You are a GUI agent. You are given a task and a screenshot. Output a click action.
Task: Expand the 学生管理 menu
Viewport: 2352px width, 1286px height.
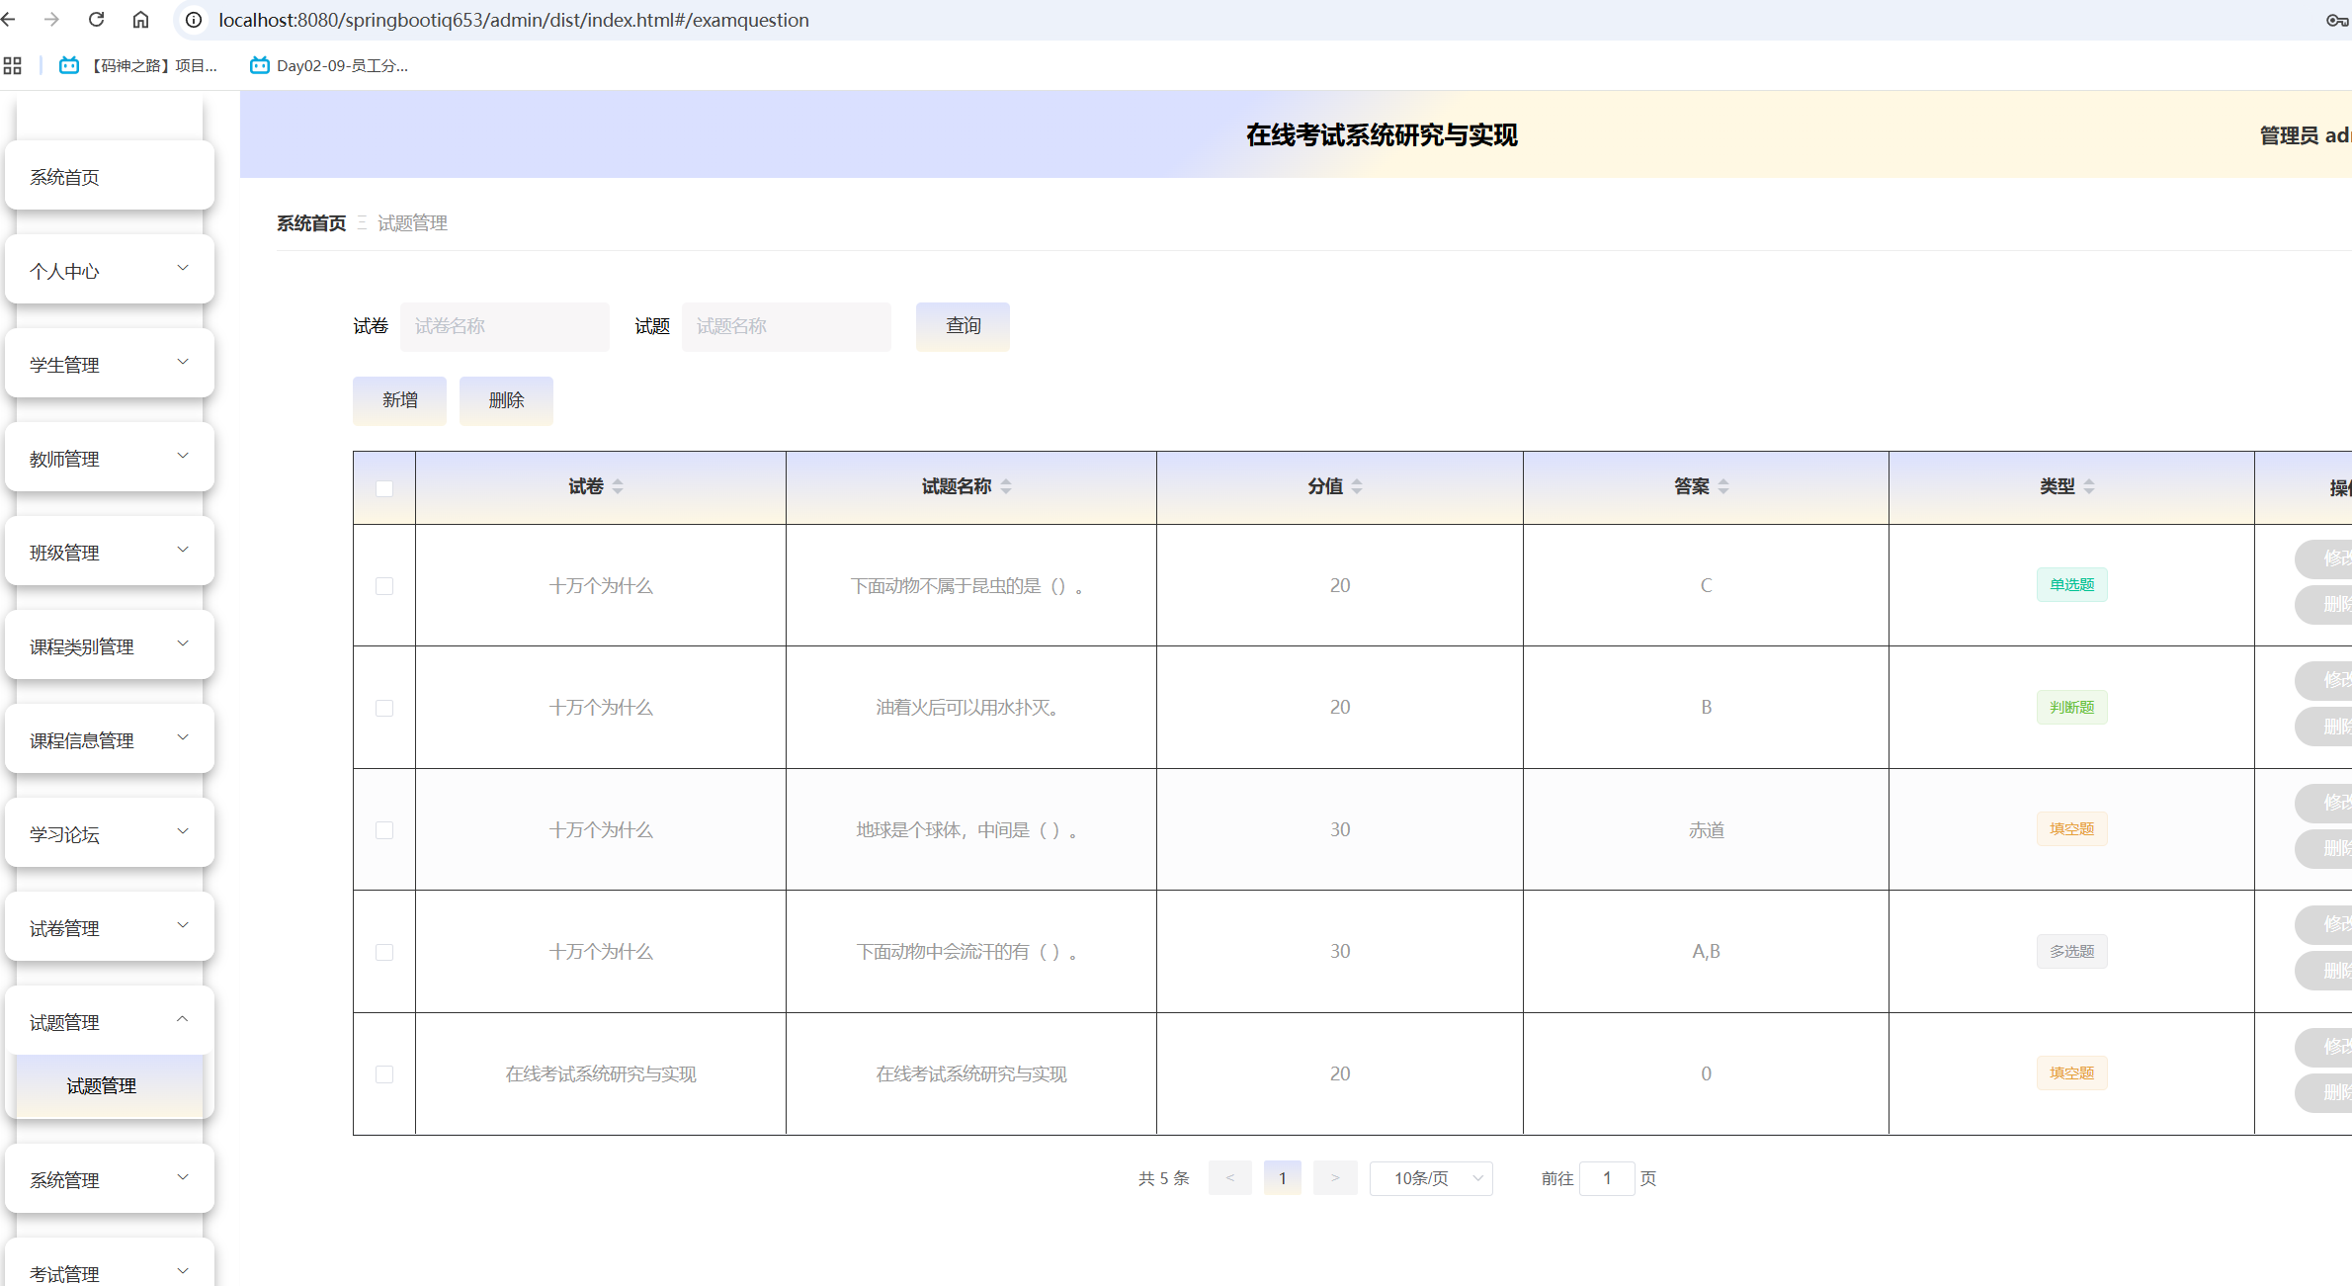(110, 364)
